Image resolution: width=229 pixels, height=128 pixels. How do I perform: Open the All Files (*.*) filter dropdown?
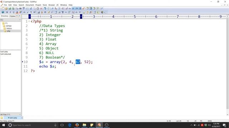tap(10, 114)
